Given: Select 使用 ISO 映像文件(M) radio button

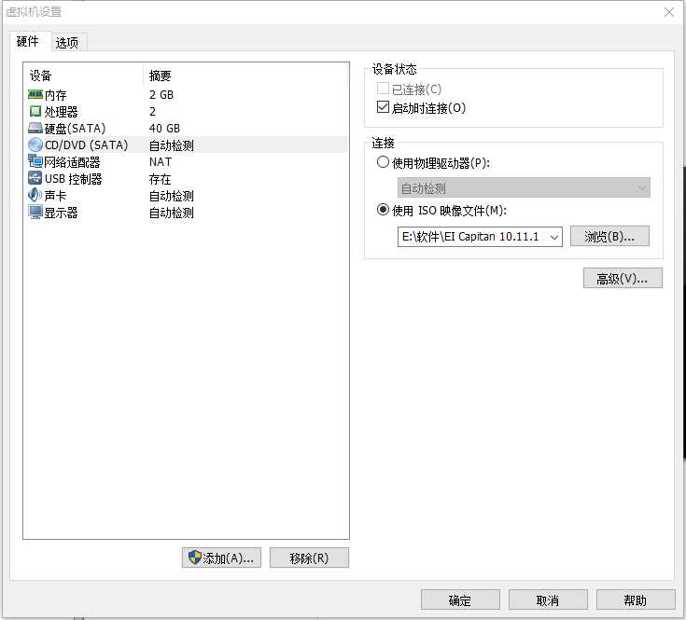Looking at the screenshot, I should tap(383, 210).
